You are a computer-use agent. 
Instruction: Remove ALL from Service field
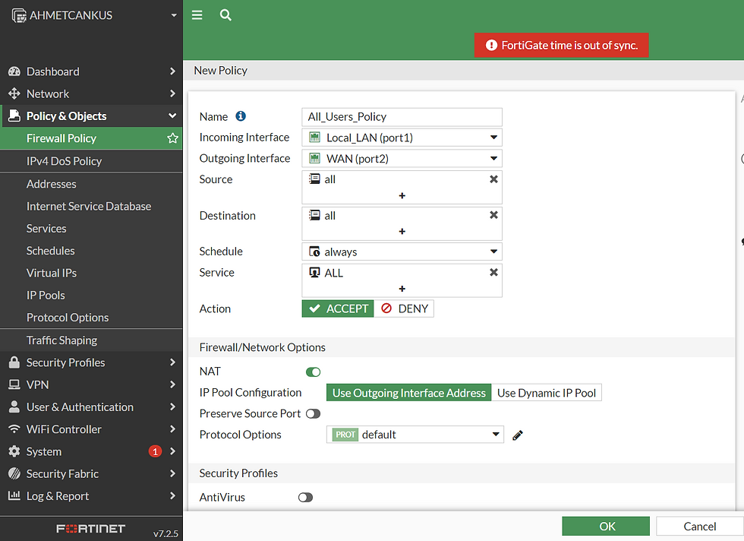tap(493, 272)
